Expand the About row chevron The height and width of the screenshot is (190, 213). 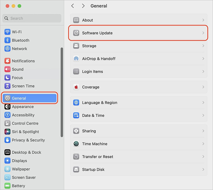tap(203, 20)
